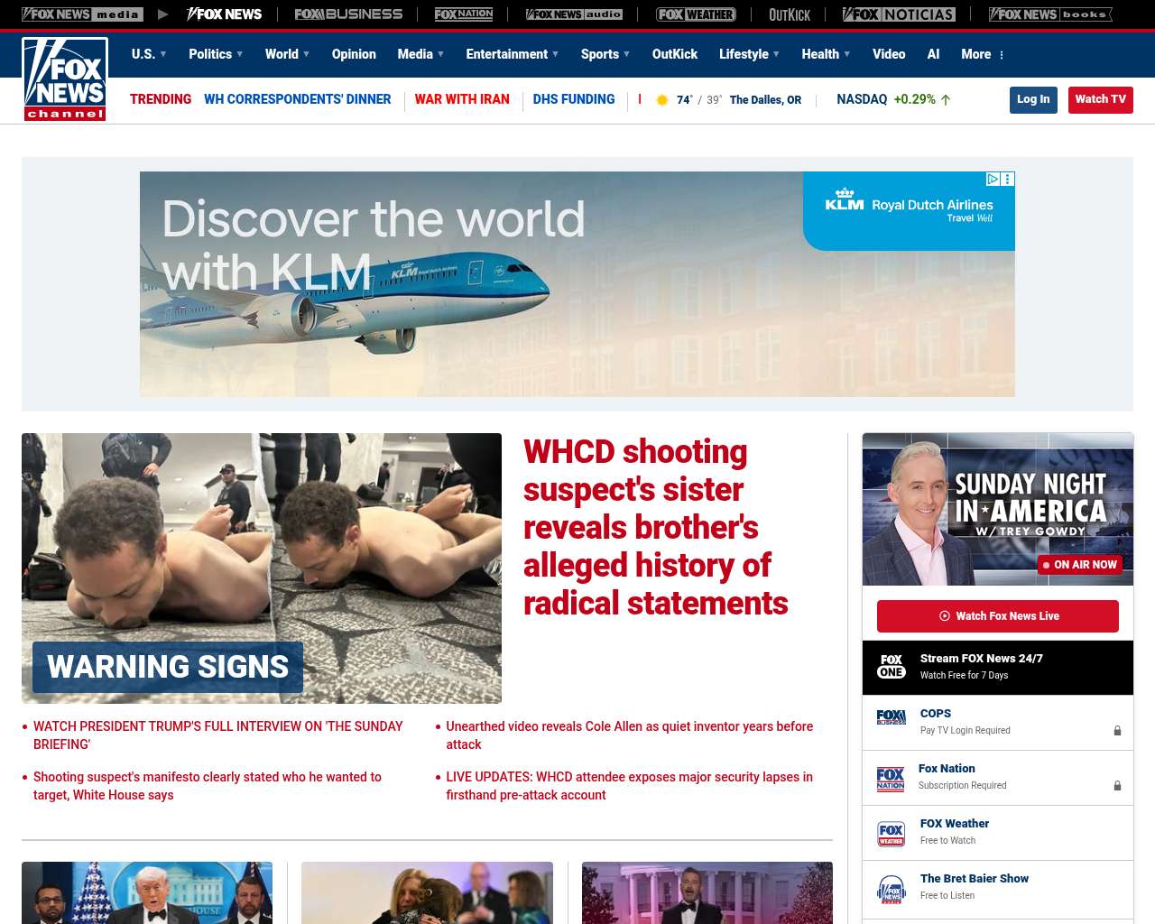1155x924 pixels.
Task: Click the Fox One stream icon
Action: [x=892, y=667]
